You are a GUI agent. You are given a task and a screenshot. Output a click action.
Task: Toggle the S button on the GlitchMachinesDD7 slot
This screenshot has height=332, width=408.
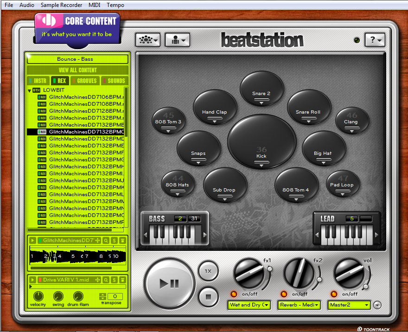pos(114,240)
